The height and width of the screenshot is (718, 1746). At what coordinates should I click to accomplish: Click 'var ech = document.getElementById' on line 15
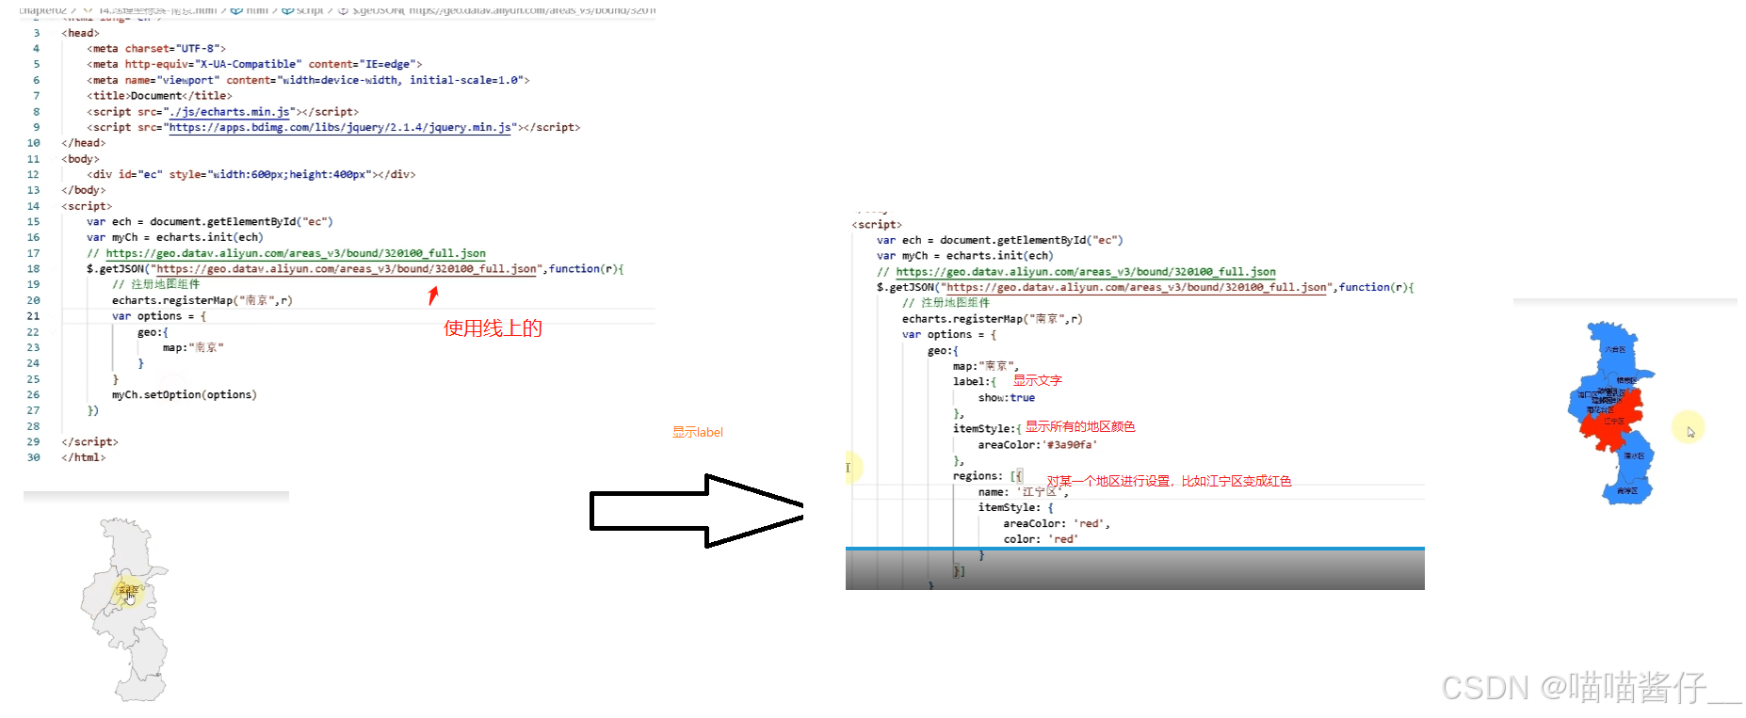click(x=210, y=222)
